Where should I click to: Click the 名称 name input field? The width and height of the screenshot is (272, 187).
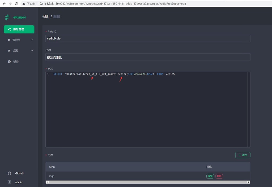(x=148, y=57)
